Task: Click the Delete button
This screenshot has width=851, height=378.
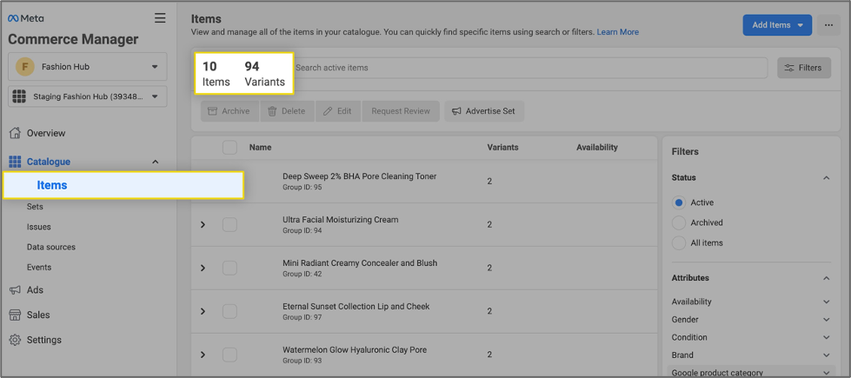Action: (287, 111)
